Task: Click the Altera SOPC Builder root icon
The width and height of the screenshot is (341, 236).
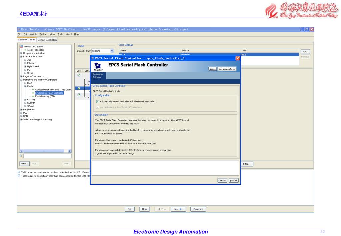Action: click(21, 47)
